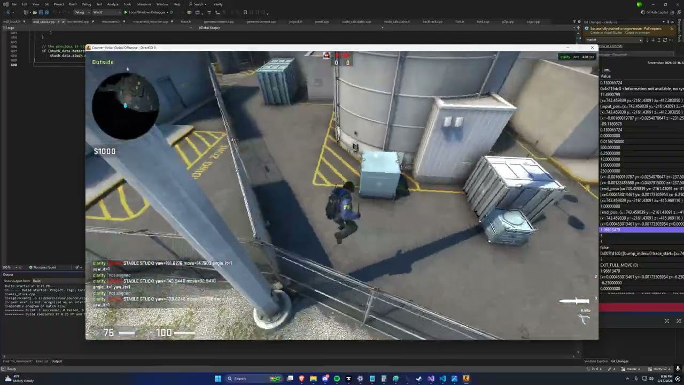Image resolution: width=684 pixels, height=385 pixels.
Task: Open the Brave browser from the taskbar
Action: pyautogui.click(x=301, y=379)
